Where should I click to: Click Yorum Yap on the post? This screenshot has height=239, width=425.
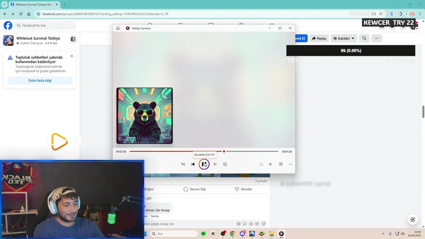pyautogui.click(x=195, y=189)
